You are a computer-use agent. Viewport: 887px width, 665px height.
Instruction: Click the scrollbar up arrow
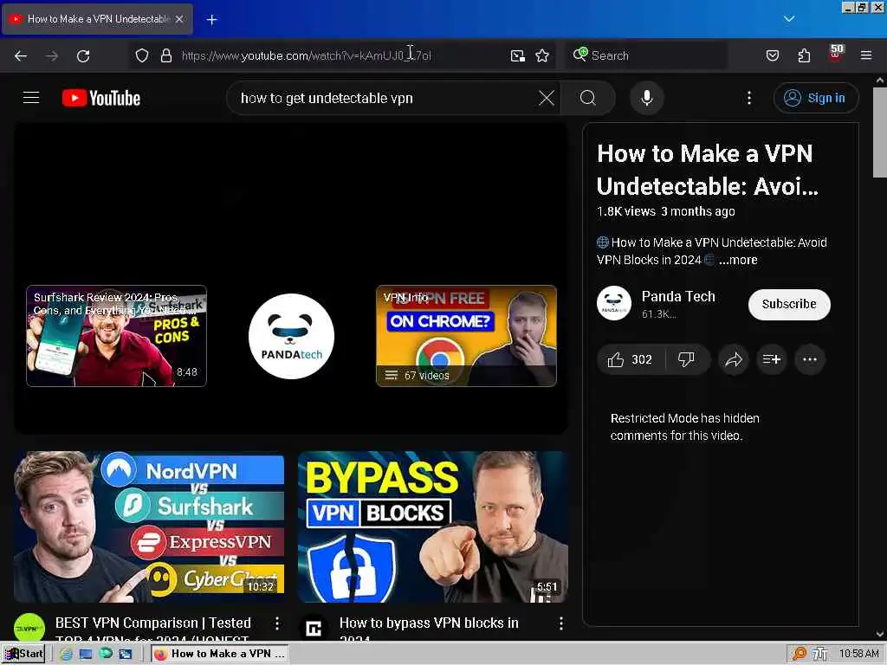point(880,81)
